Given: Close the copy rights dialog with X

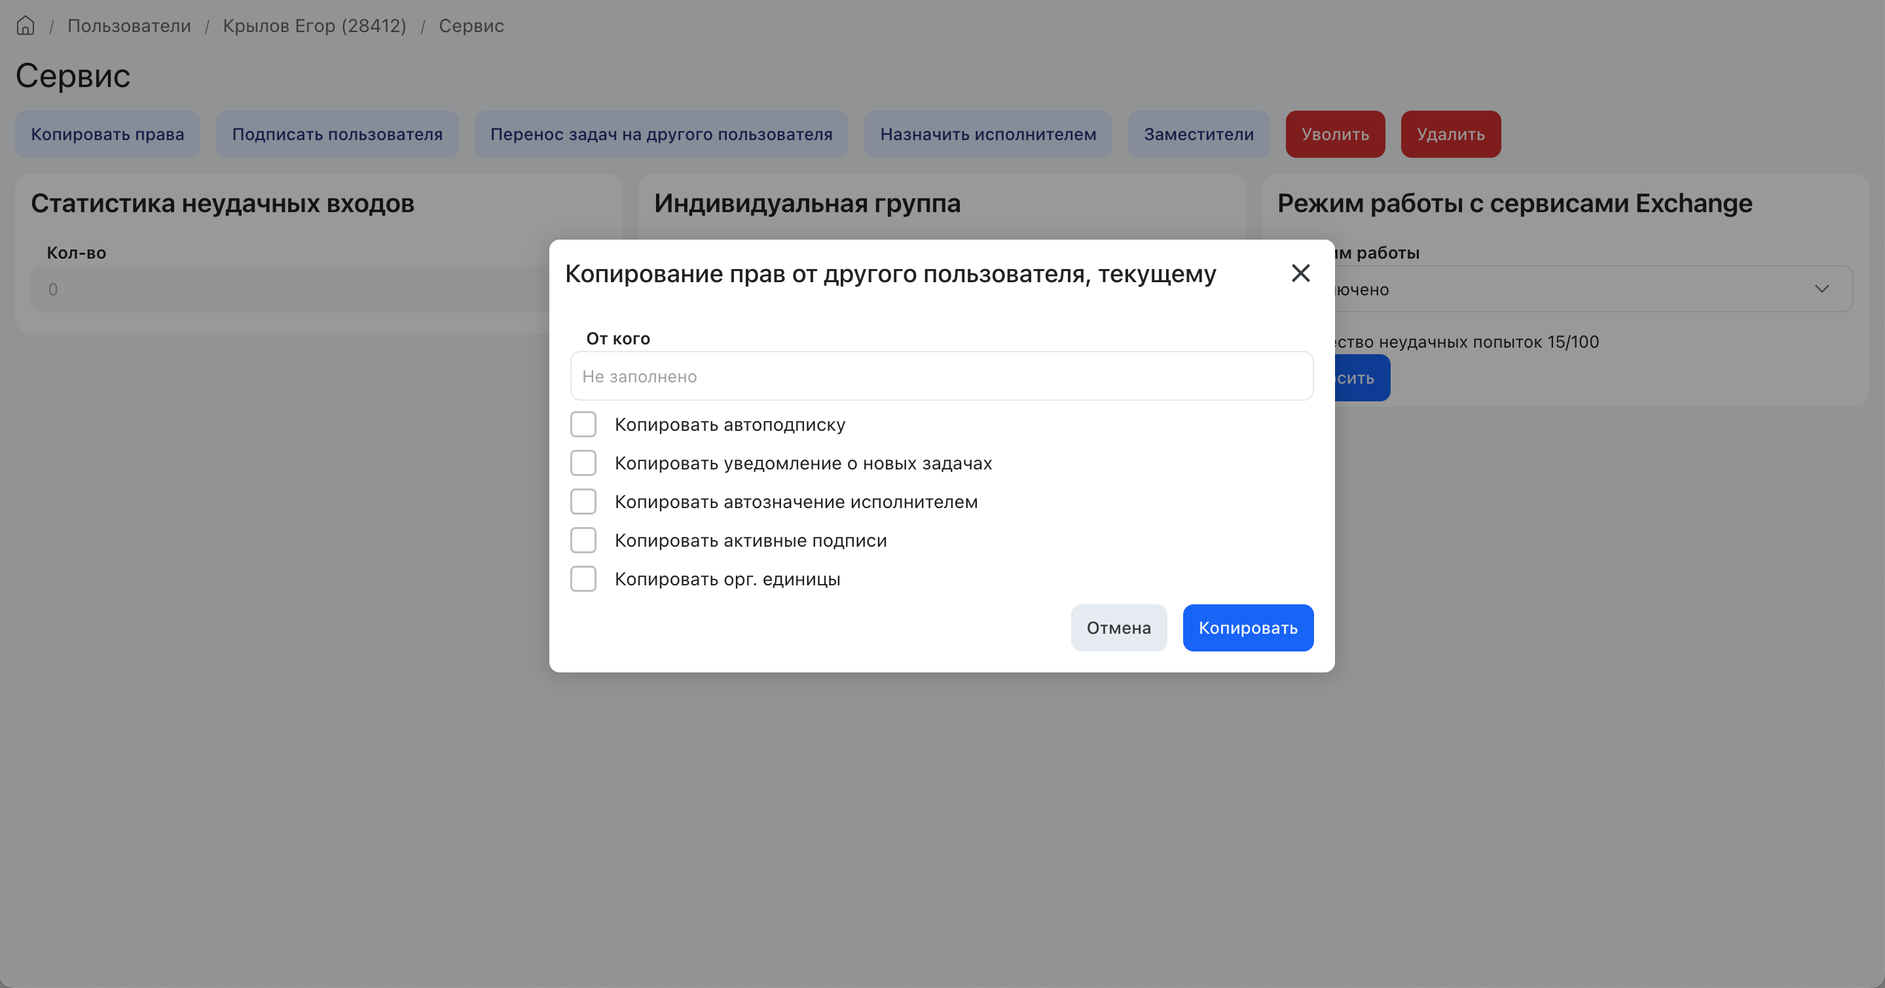Looking at the screenshot, I should point(1300,273).
